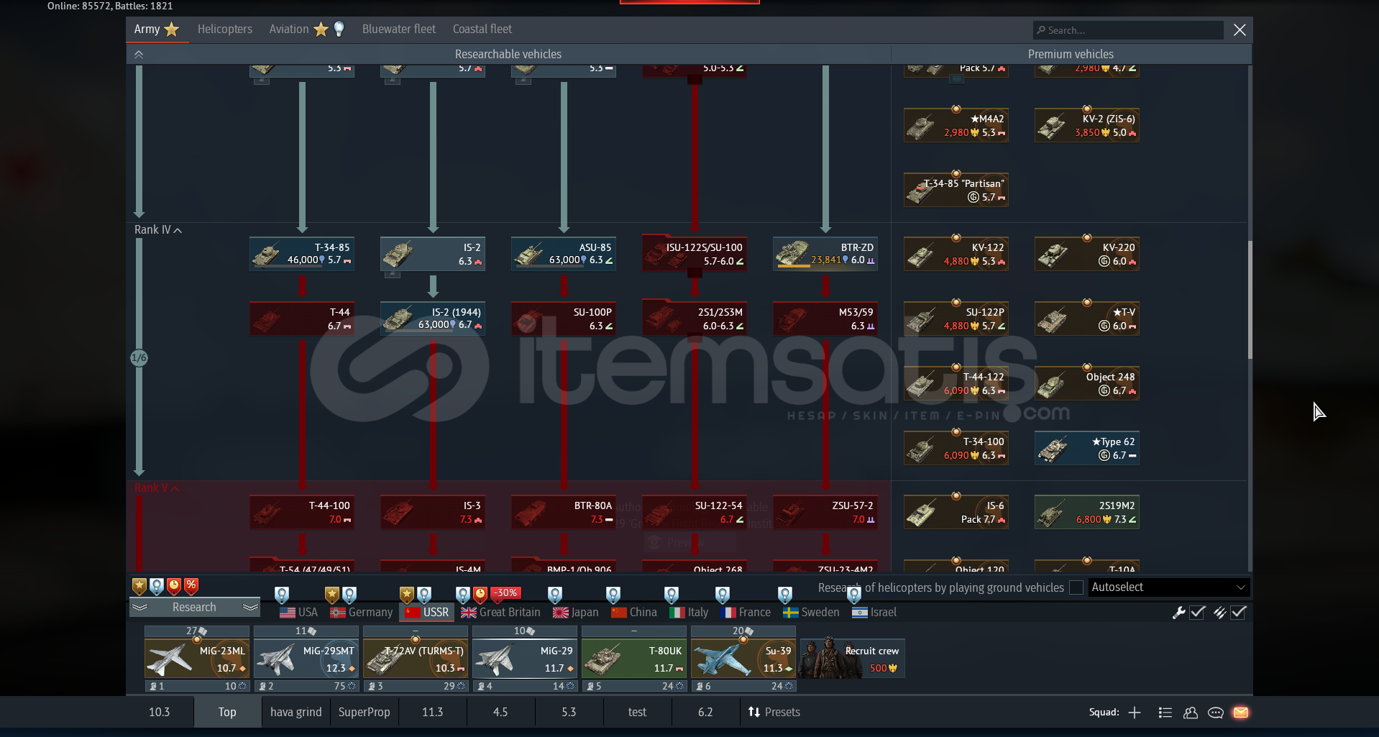
Task: Collapse the Rank V section
Action: [157, 488]
